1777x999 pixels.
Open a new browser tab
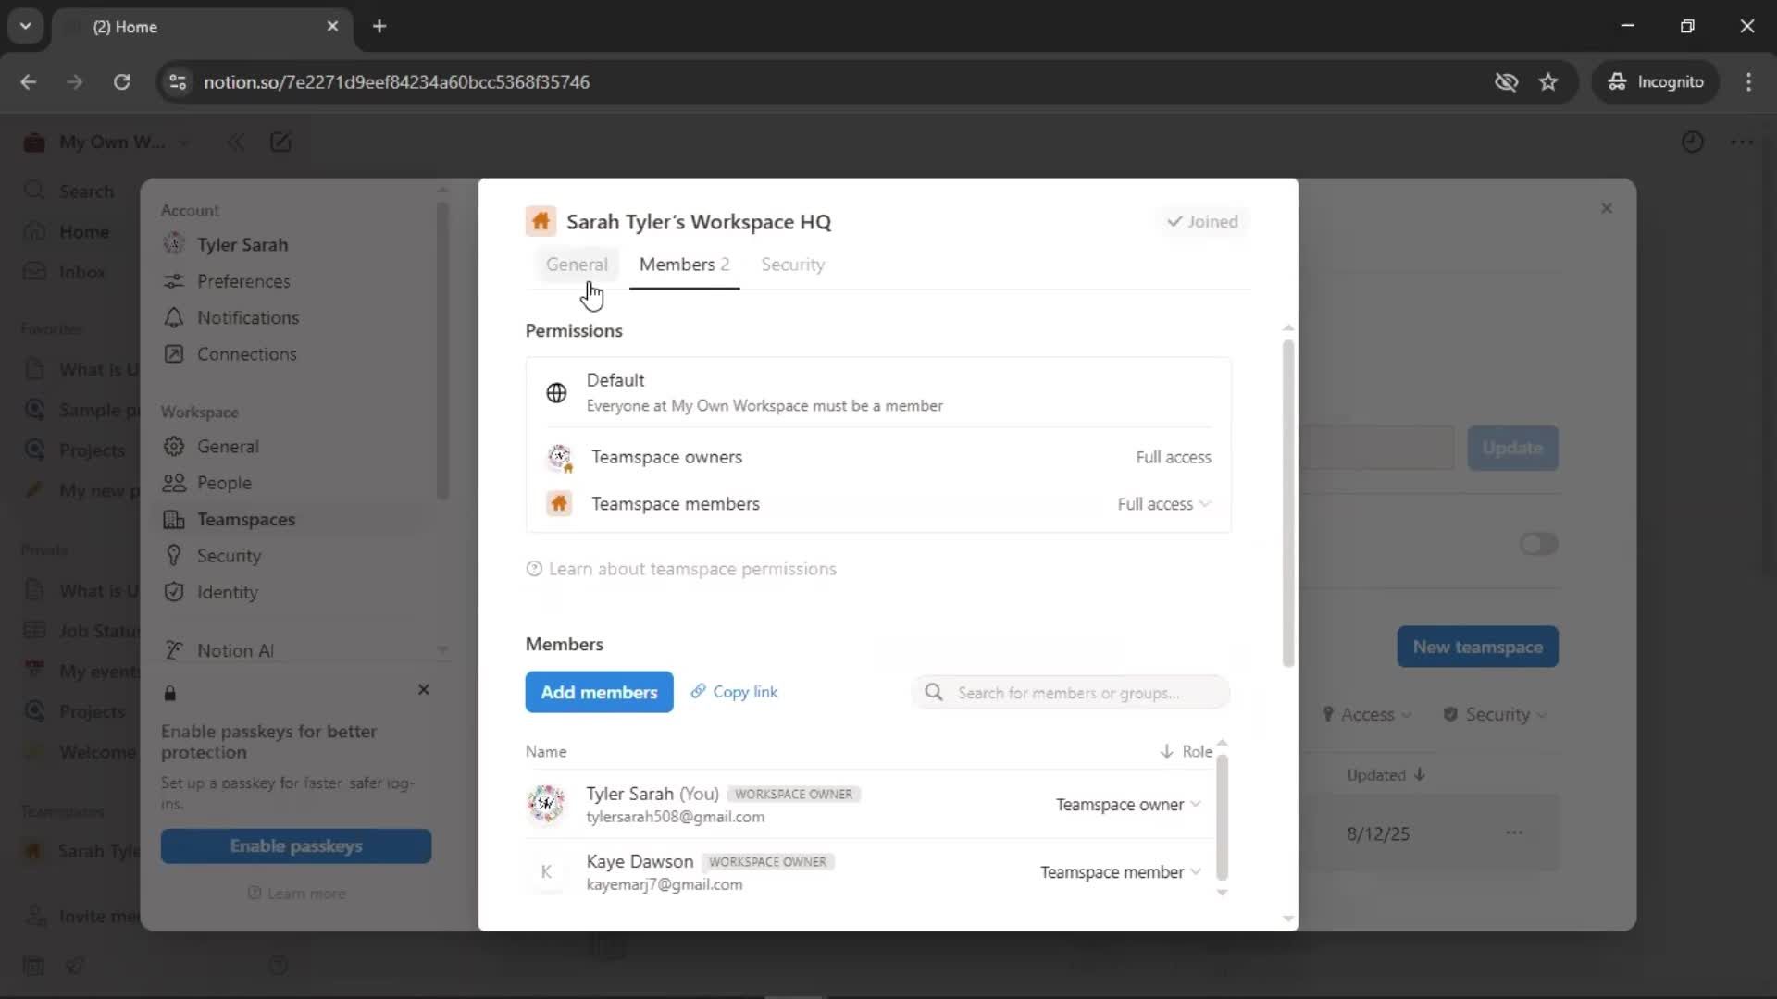coord(379,26)
